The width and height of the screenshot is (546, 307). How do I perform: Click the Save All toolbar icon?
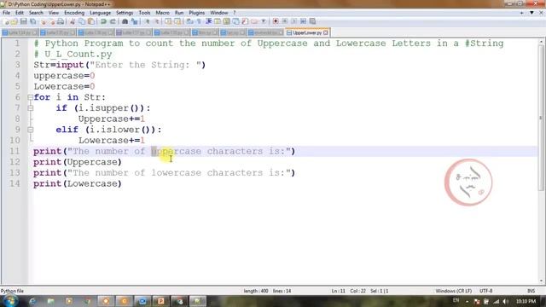[x=33, y=21]
